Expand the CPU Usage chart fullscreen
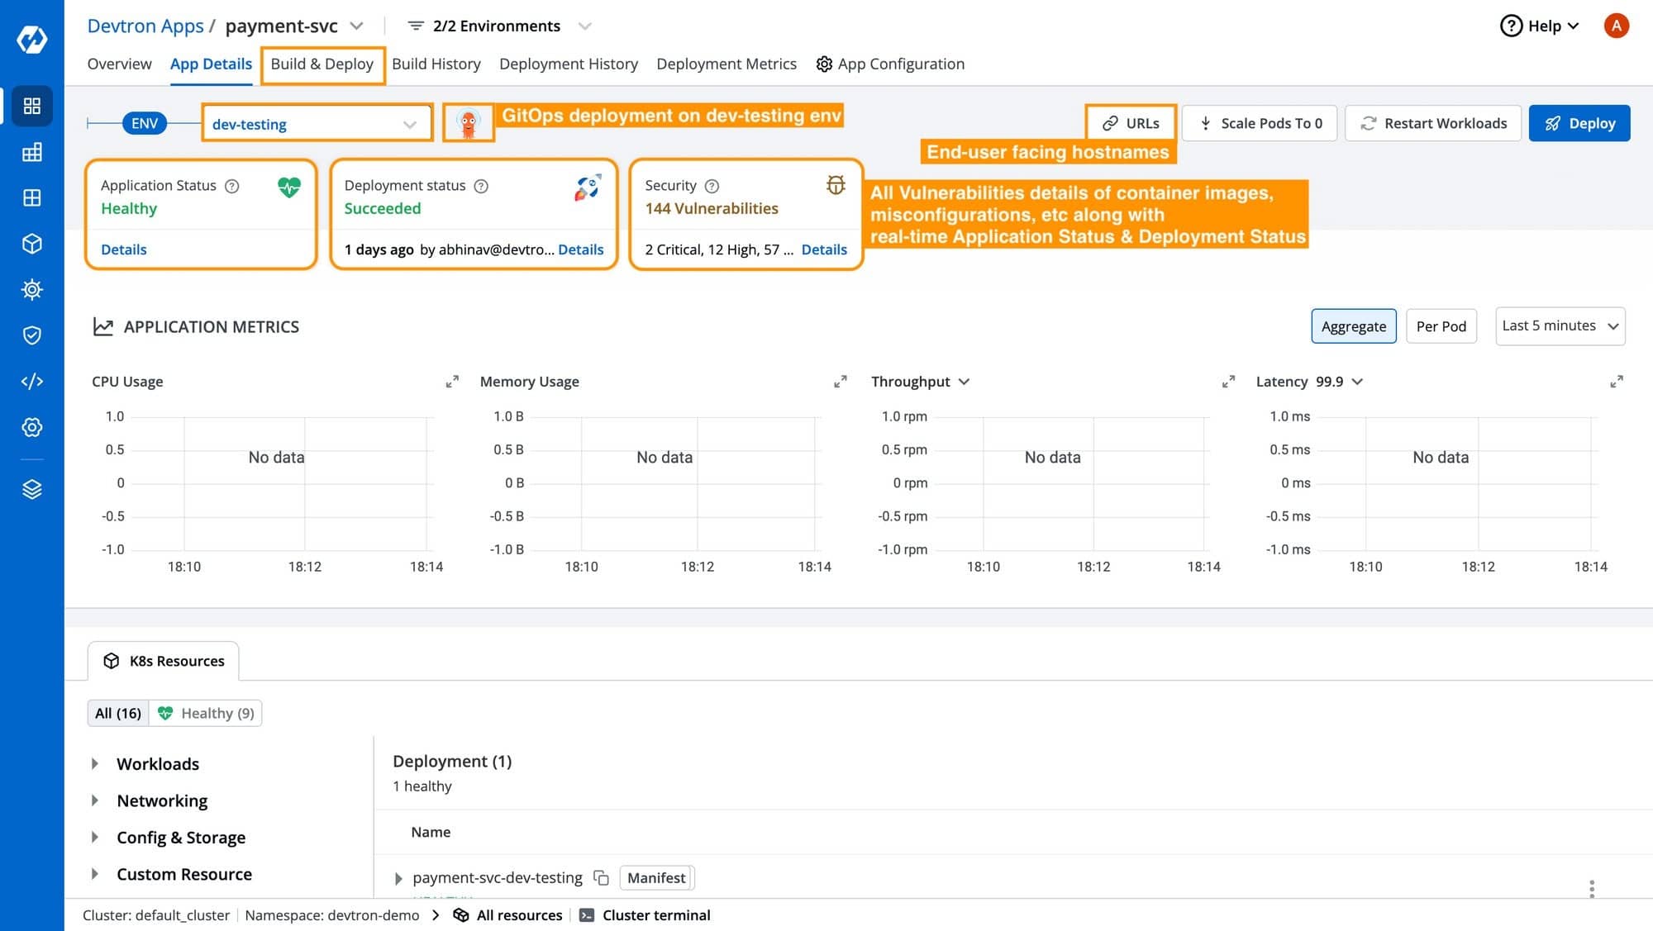 point(452,382)
